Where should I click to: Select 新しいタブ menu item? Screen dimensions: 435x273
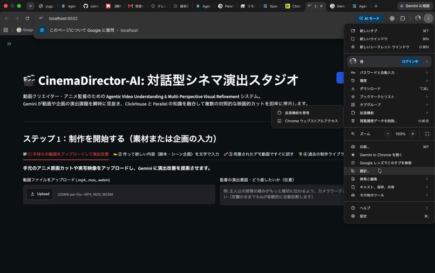[389, 31]
